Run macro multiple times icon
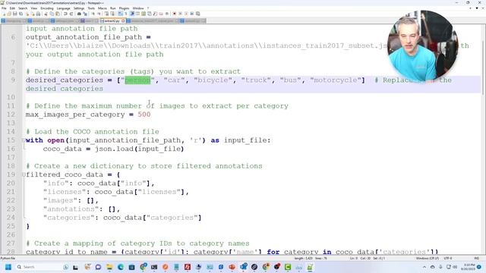This screenshot has height=273, width=486. pos(192,14)
